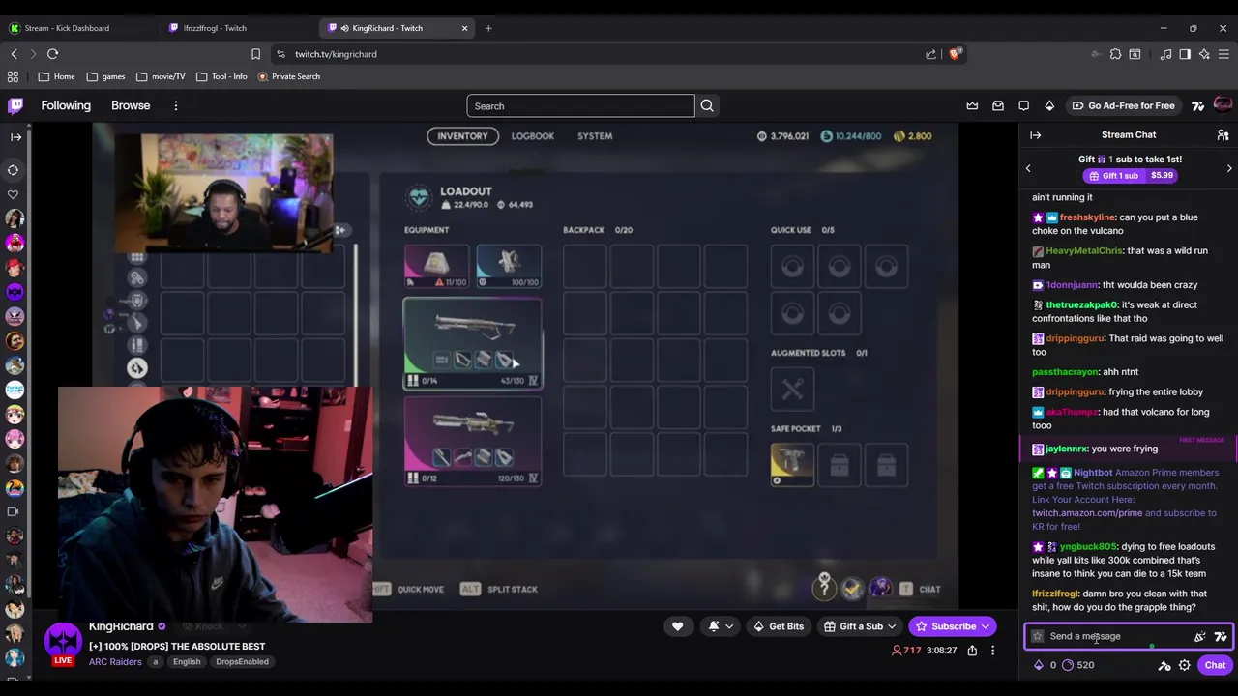Open the games bookmark folder
Viewport: 1238px width, 696px height.
pos(105,76)
